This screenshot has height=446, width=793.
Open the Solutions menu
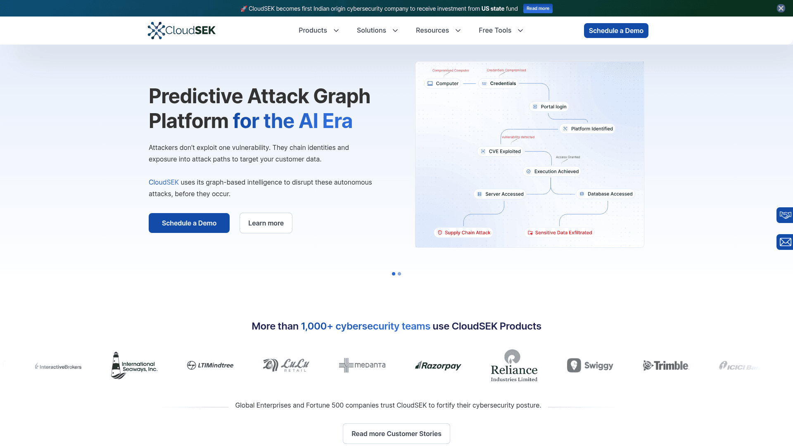click(x=371, y=31)
